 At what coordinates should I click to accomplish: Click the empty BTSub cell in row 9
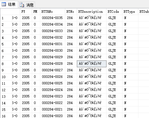coord(144,70)
